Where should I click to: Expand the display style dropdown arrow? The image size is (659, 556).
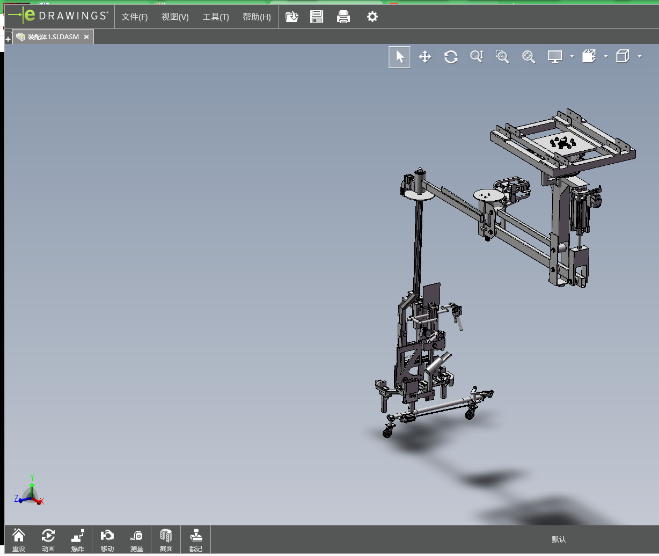coord(572,56)
